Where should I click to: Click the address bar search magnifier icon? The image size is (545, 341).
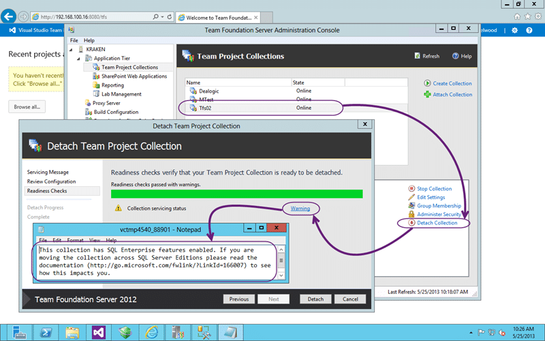(x=155, y=16)
